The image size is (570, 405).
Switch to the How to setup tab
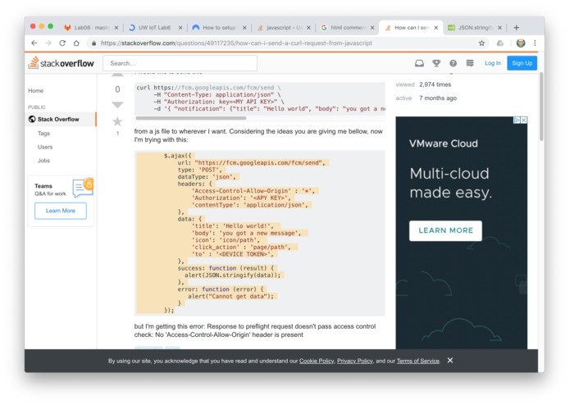click(219, 28)
